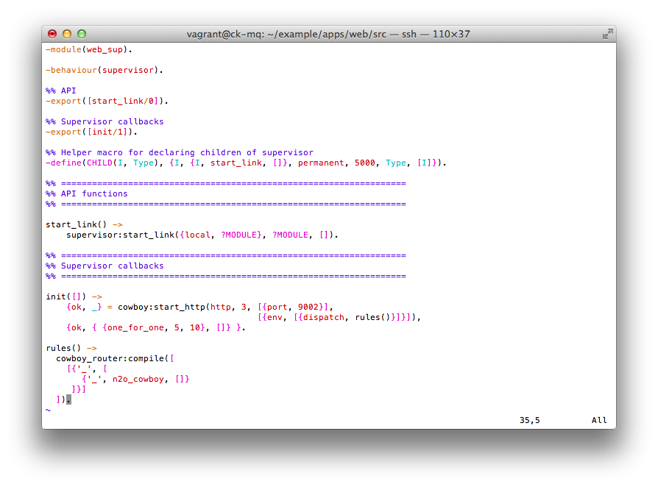The height and width of the screenshot is (487, 658).
Task: Click 'cowboy_router:compile' function call
Action: click(x=110, y=359)
